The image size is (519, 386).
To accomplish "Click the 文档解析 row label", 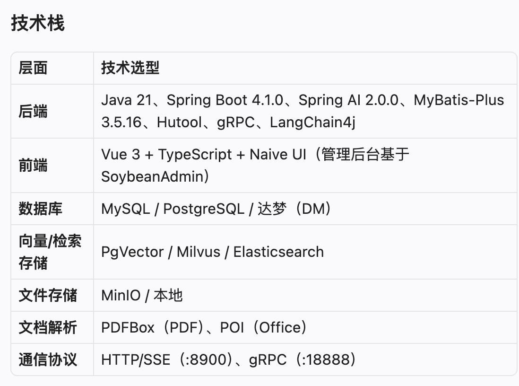I will [48, 327].
